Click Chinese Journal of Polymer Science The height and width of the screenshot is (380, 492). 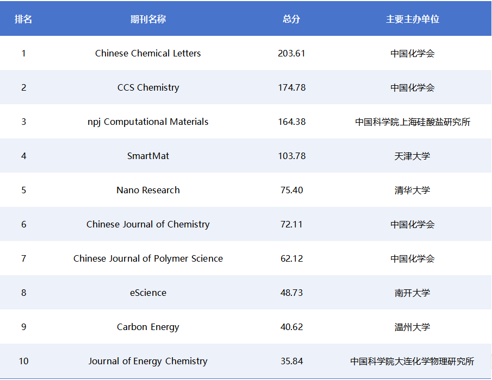[x=148, y=258]
